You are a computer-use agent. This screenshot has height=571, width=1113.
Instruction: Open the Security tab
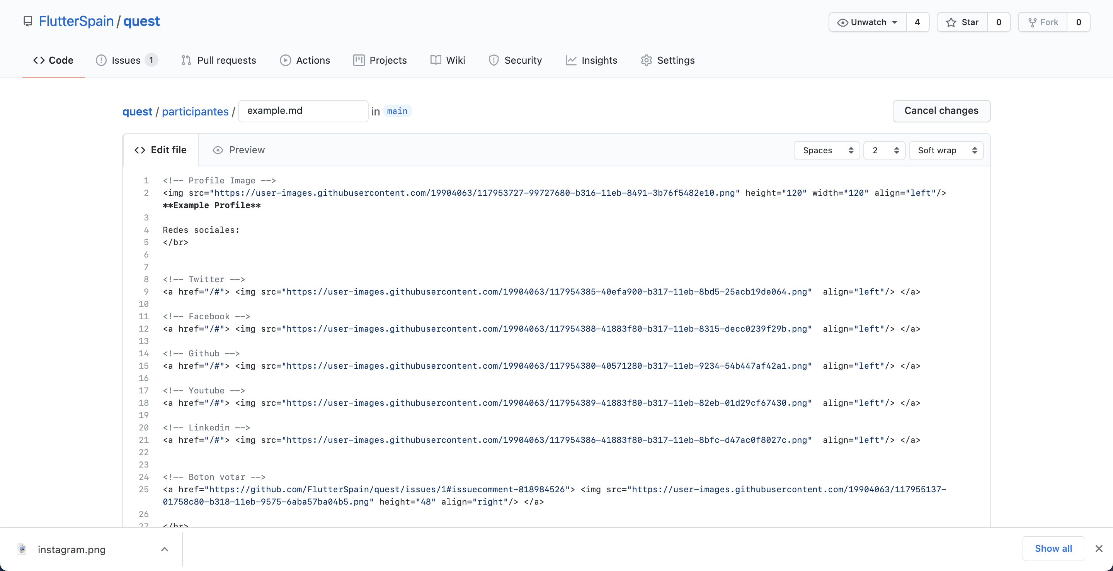click(x=515, y=61)
